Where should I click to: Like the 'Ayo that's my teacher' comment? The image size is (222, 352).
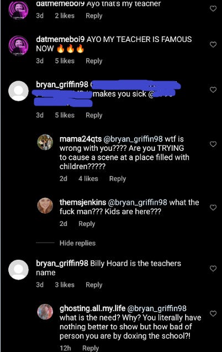pos(213,8)
